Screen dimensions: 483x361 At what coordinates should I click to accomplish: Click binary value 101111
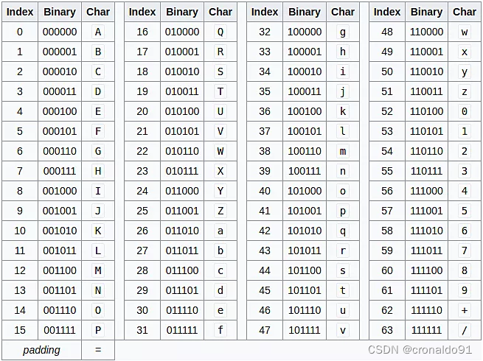tap(305, 330)
